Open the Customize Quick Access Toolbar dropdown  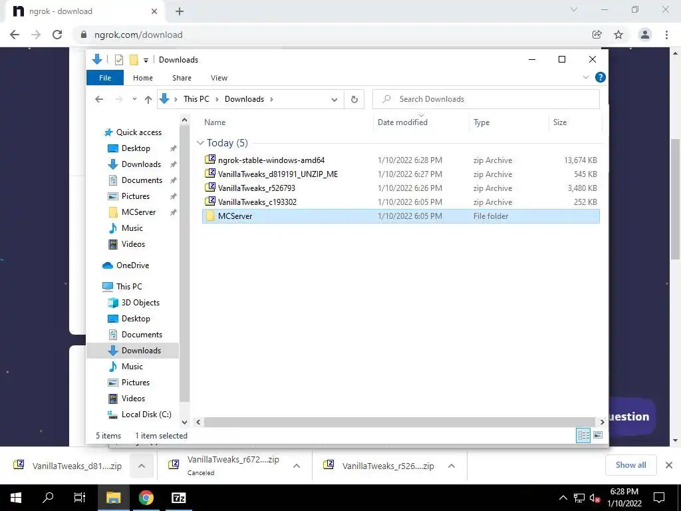146,60
